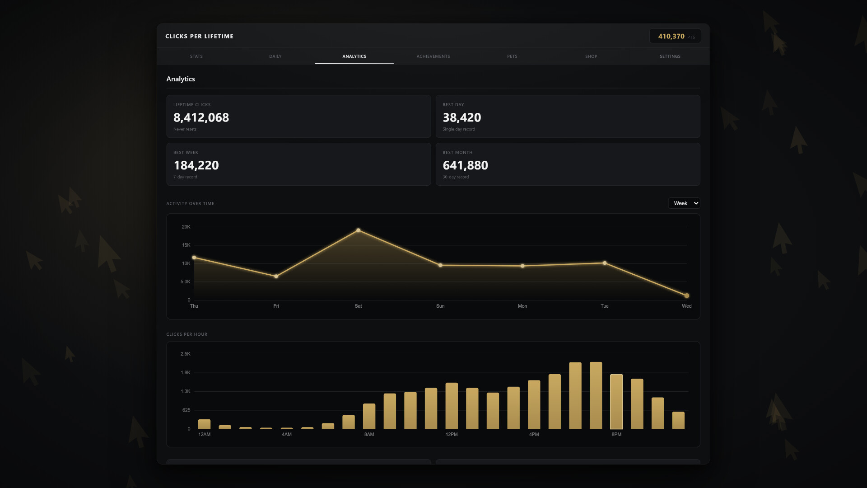
Task: Expand the Week range dropdown
Action: [684, 203]
